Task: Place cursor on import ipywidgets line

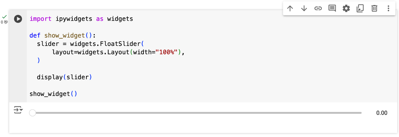Action: (81, 19)
